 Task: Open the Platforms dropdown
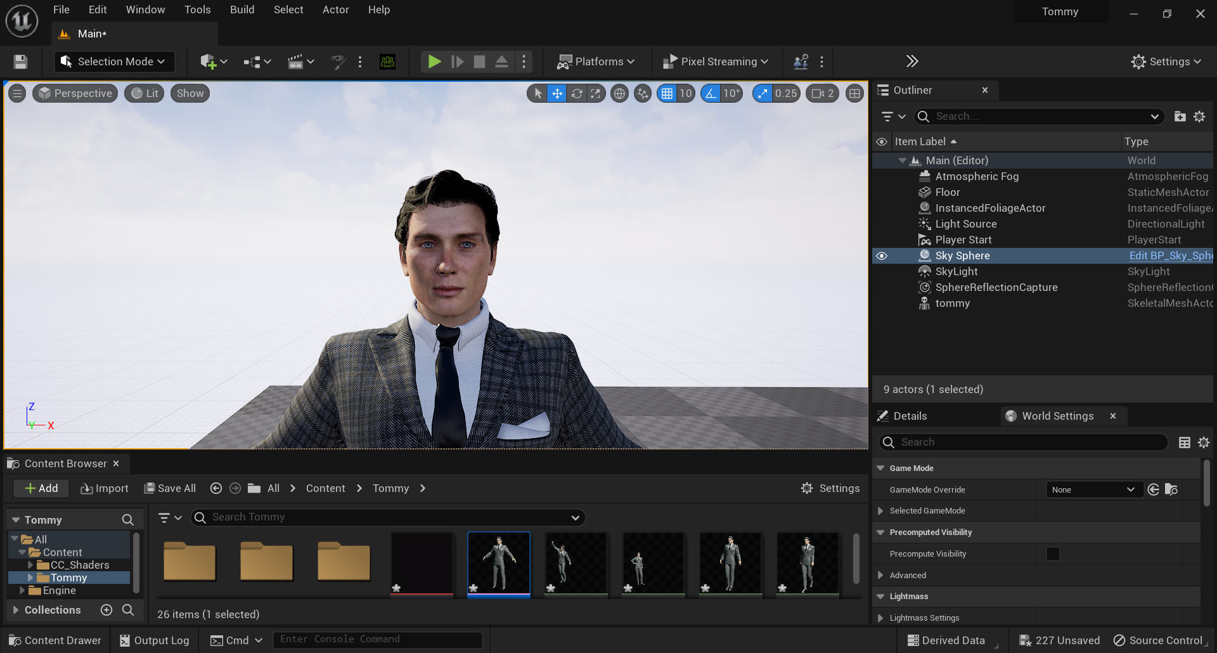point(596,61)
